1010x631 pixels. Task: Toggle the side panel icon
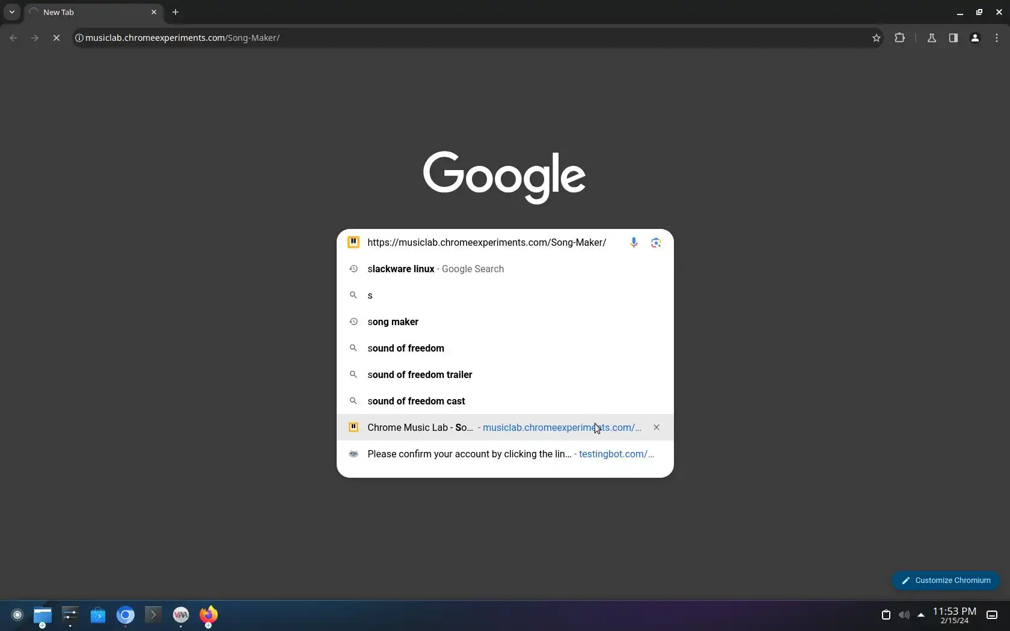tap(953, 38)
